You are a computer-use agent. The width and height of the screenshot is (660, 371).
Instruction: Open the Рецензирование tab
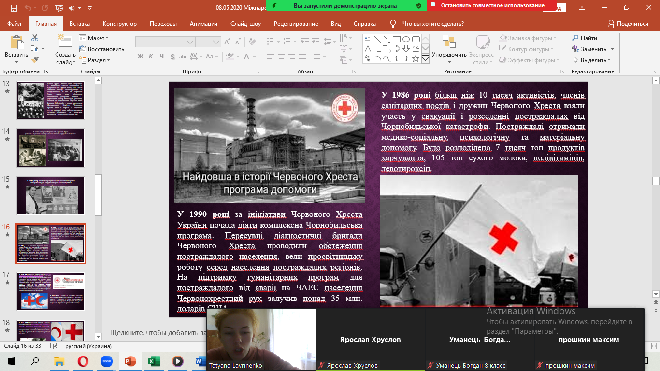(296, 24)
